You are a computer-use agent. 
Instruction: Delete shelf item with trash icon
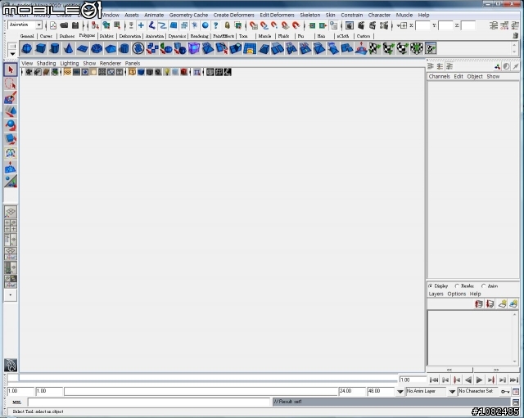[515, 36]
